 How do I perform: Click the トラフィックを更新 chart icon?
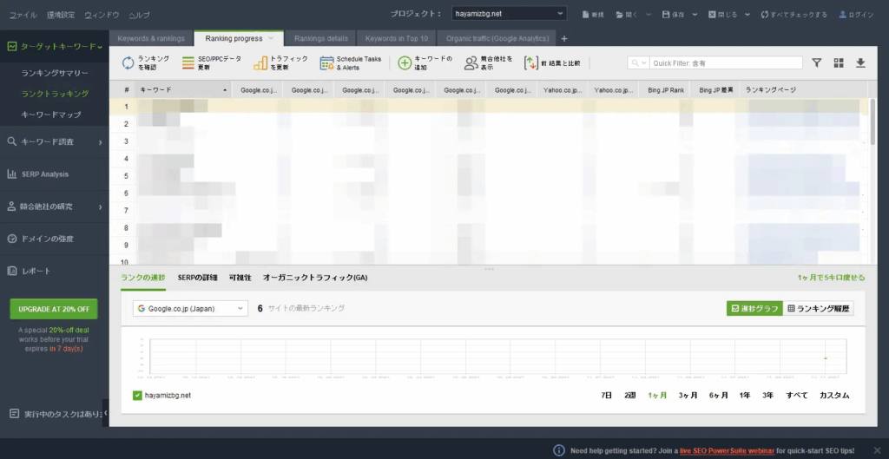pyautogui.click(x=260, y=62)
